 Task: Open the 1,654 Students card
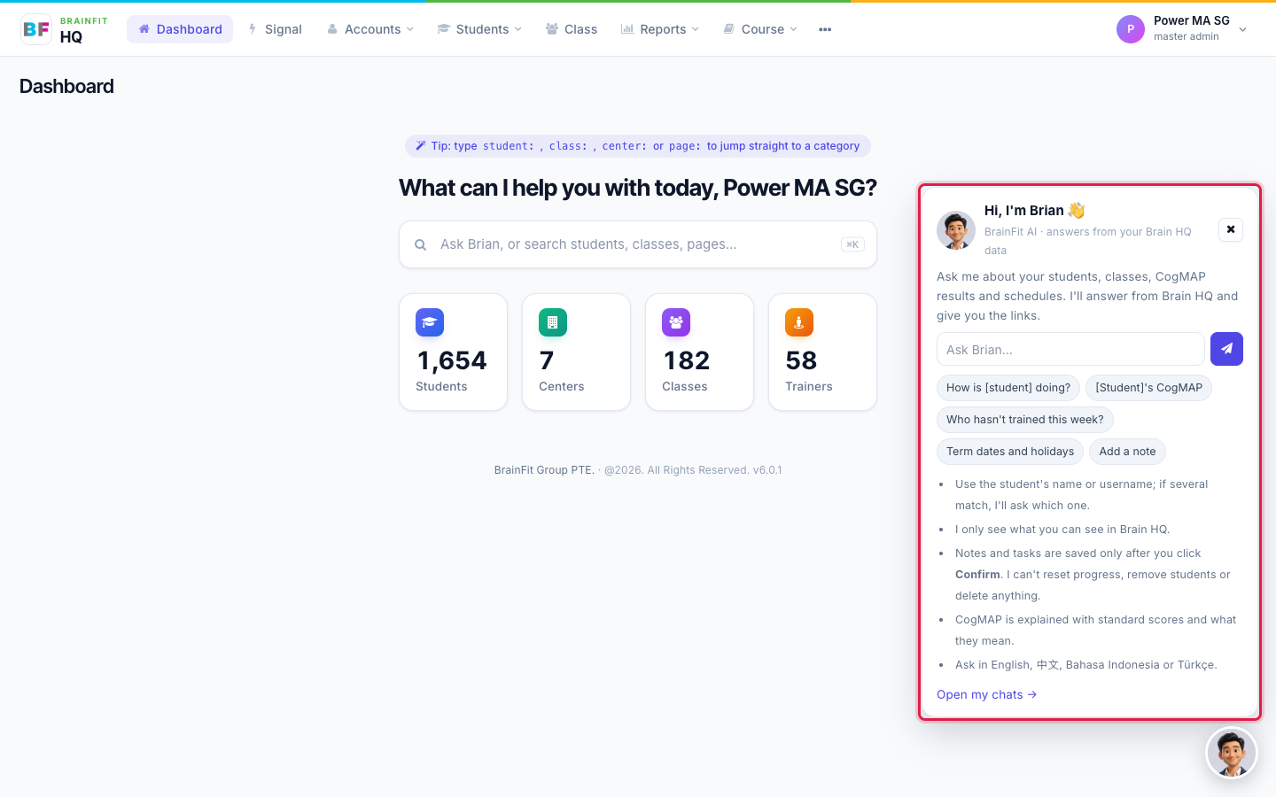pyautogui.click(x=453, y=352)
